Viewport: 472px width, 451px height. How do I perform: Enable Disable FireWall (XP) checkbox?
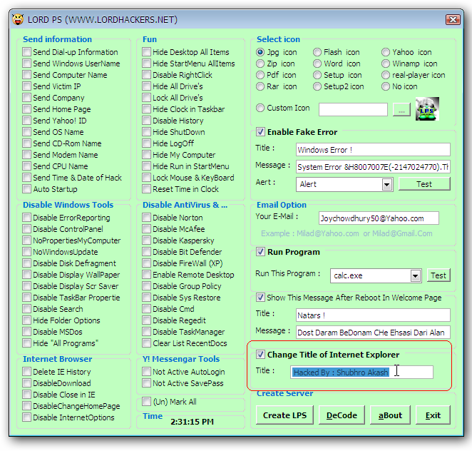click(146, 263)
